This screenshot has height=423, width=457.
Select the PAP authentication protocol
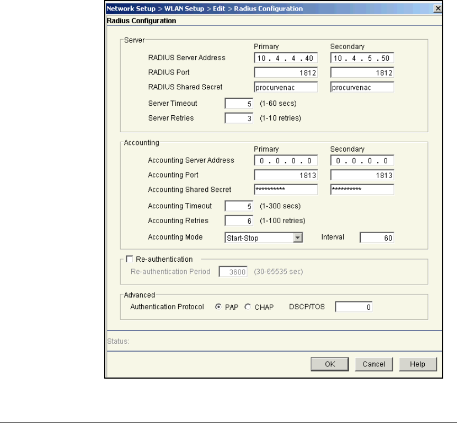218,307
